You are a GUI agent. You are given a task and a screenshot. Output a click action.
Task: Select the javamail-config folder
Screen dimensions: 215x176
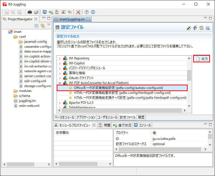point(33,42)
